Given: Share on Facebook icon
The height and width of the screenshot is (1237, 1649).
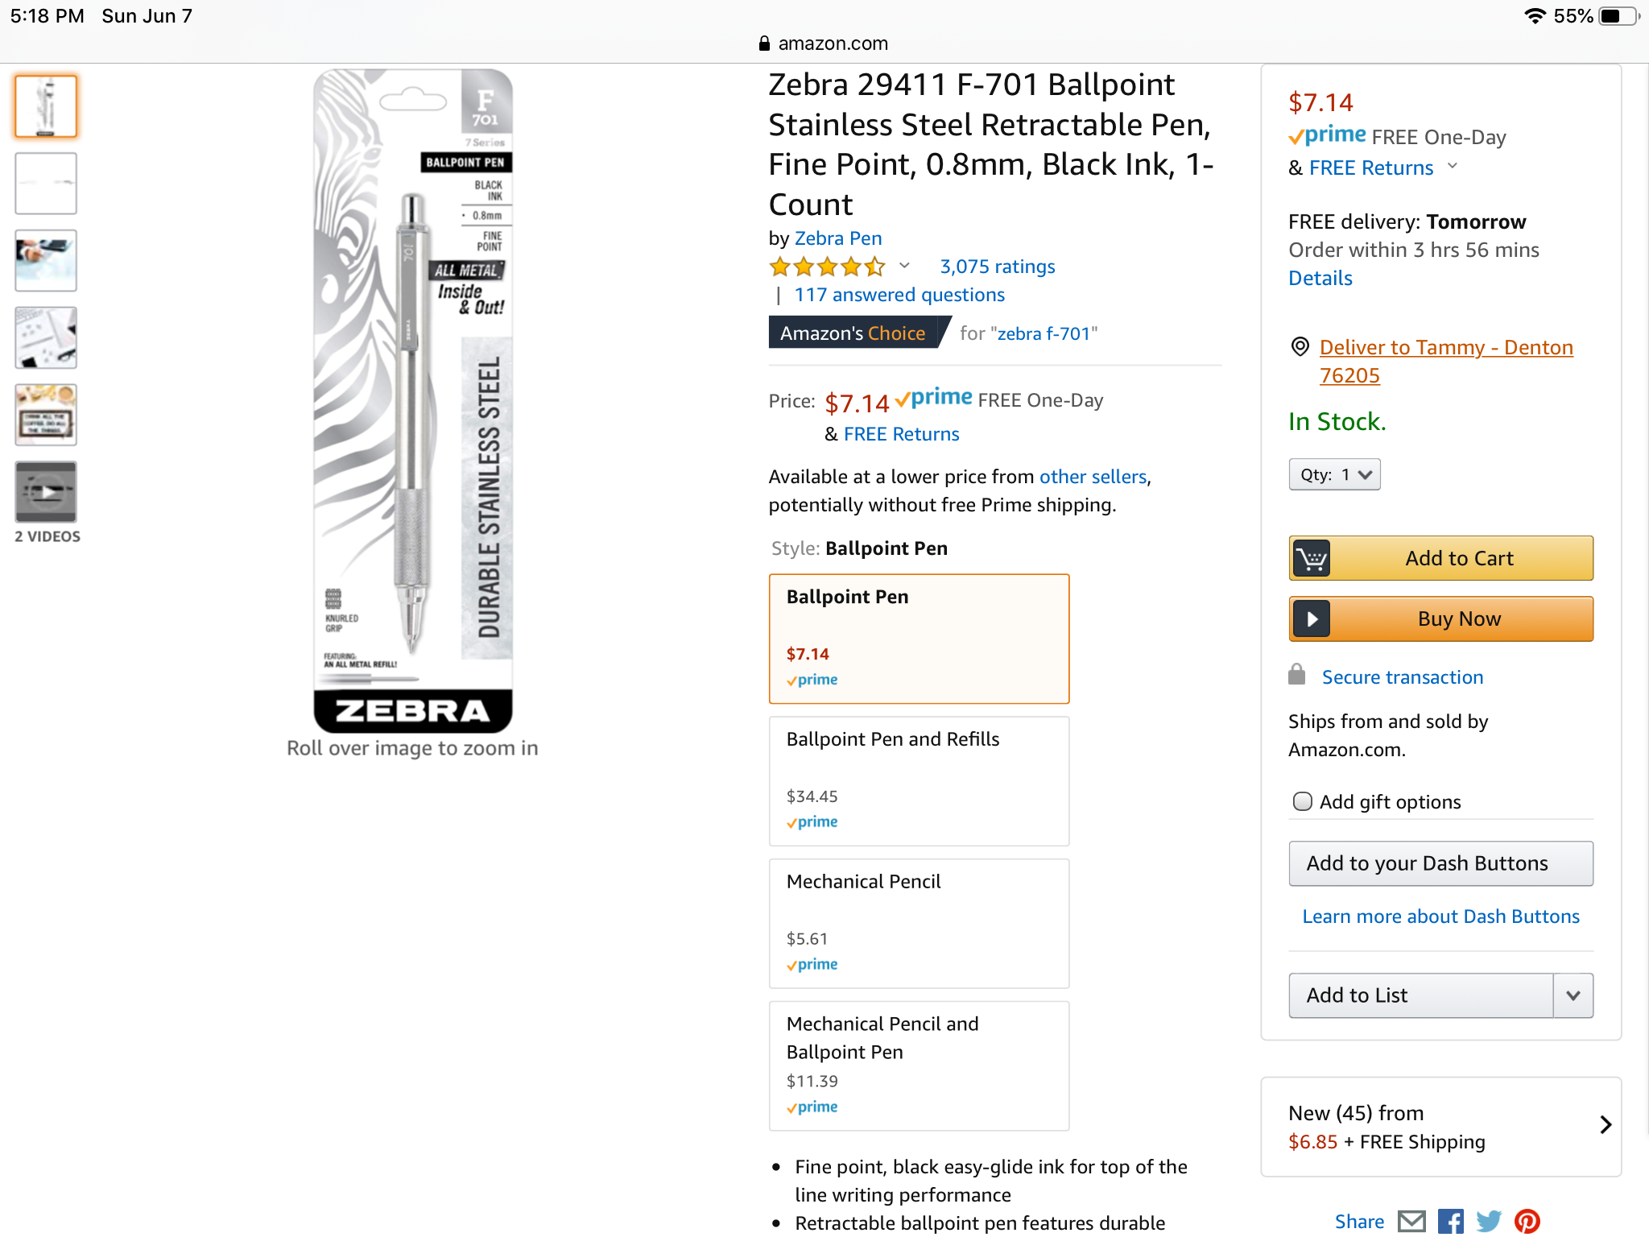Looking at the screenshot, I should (1450, 1222).
